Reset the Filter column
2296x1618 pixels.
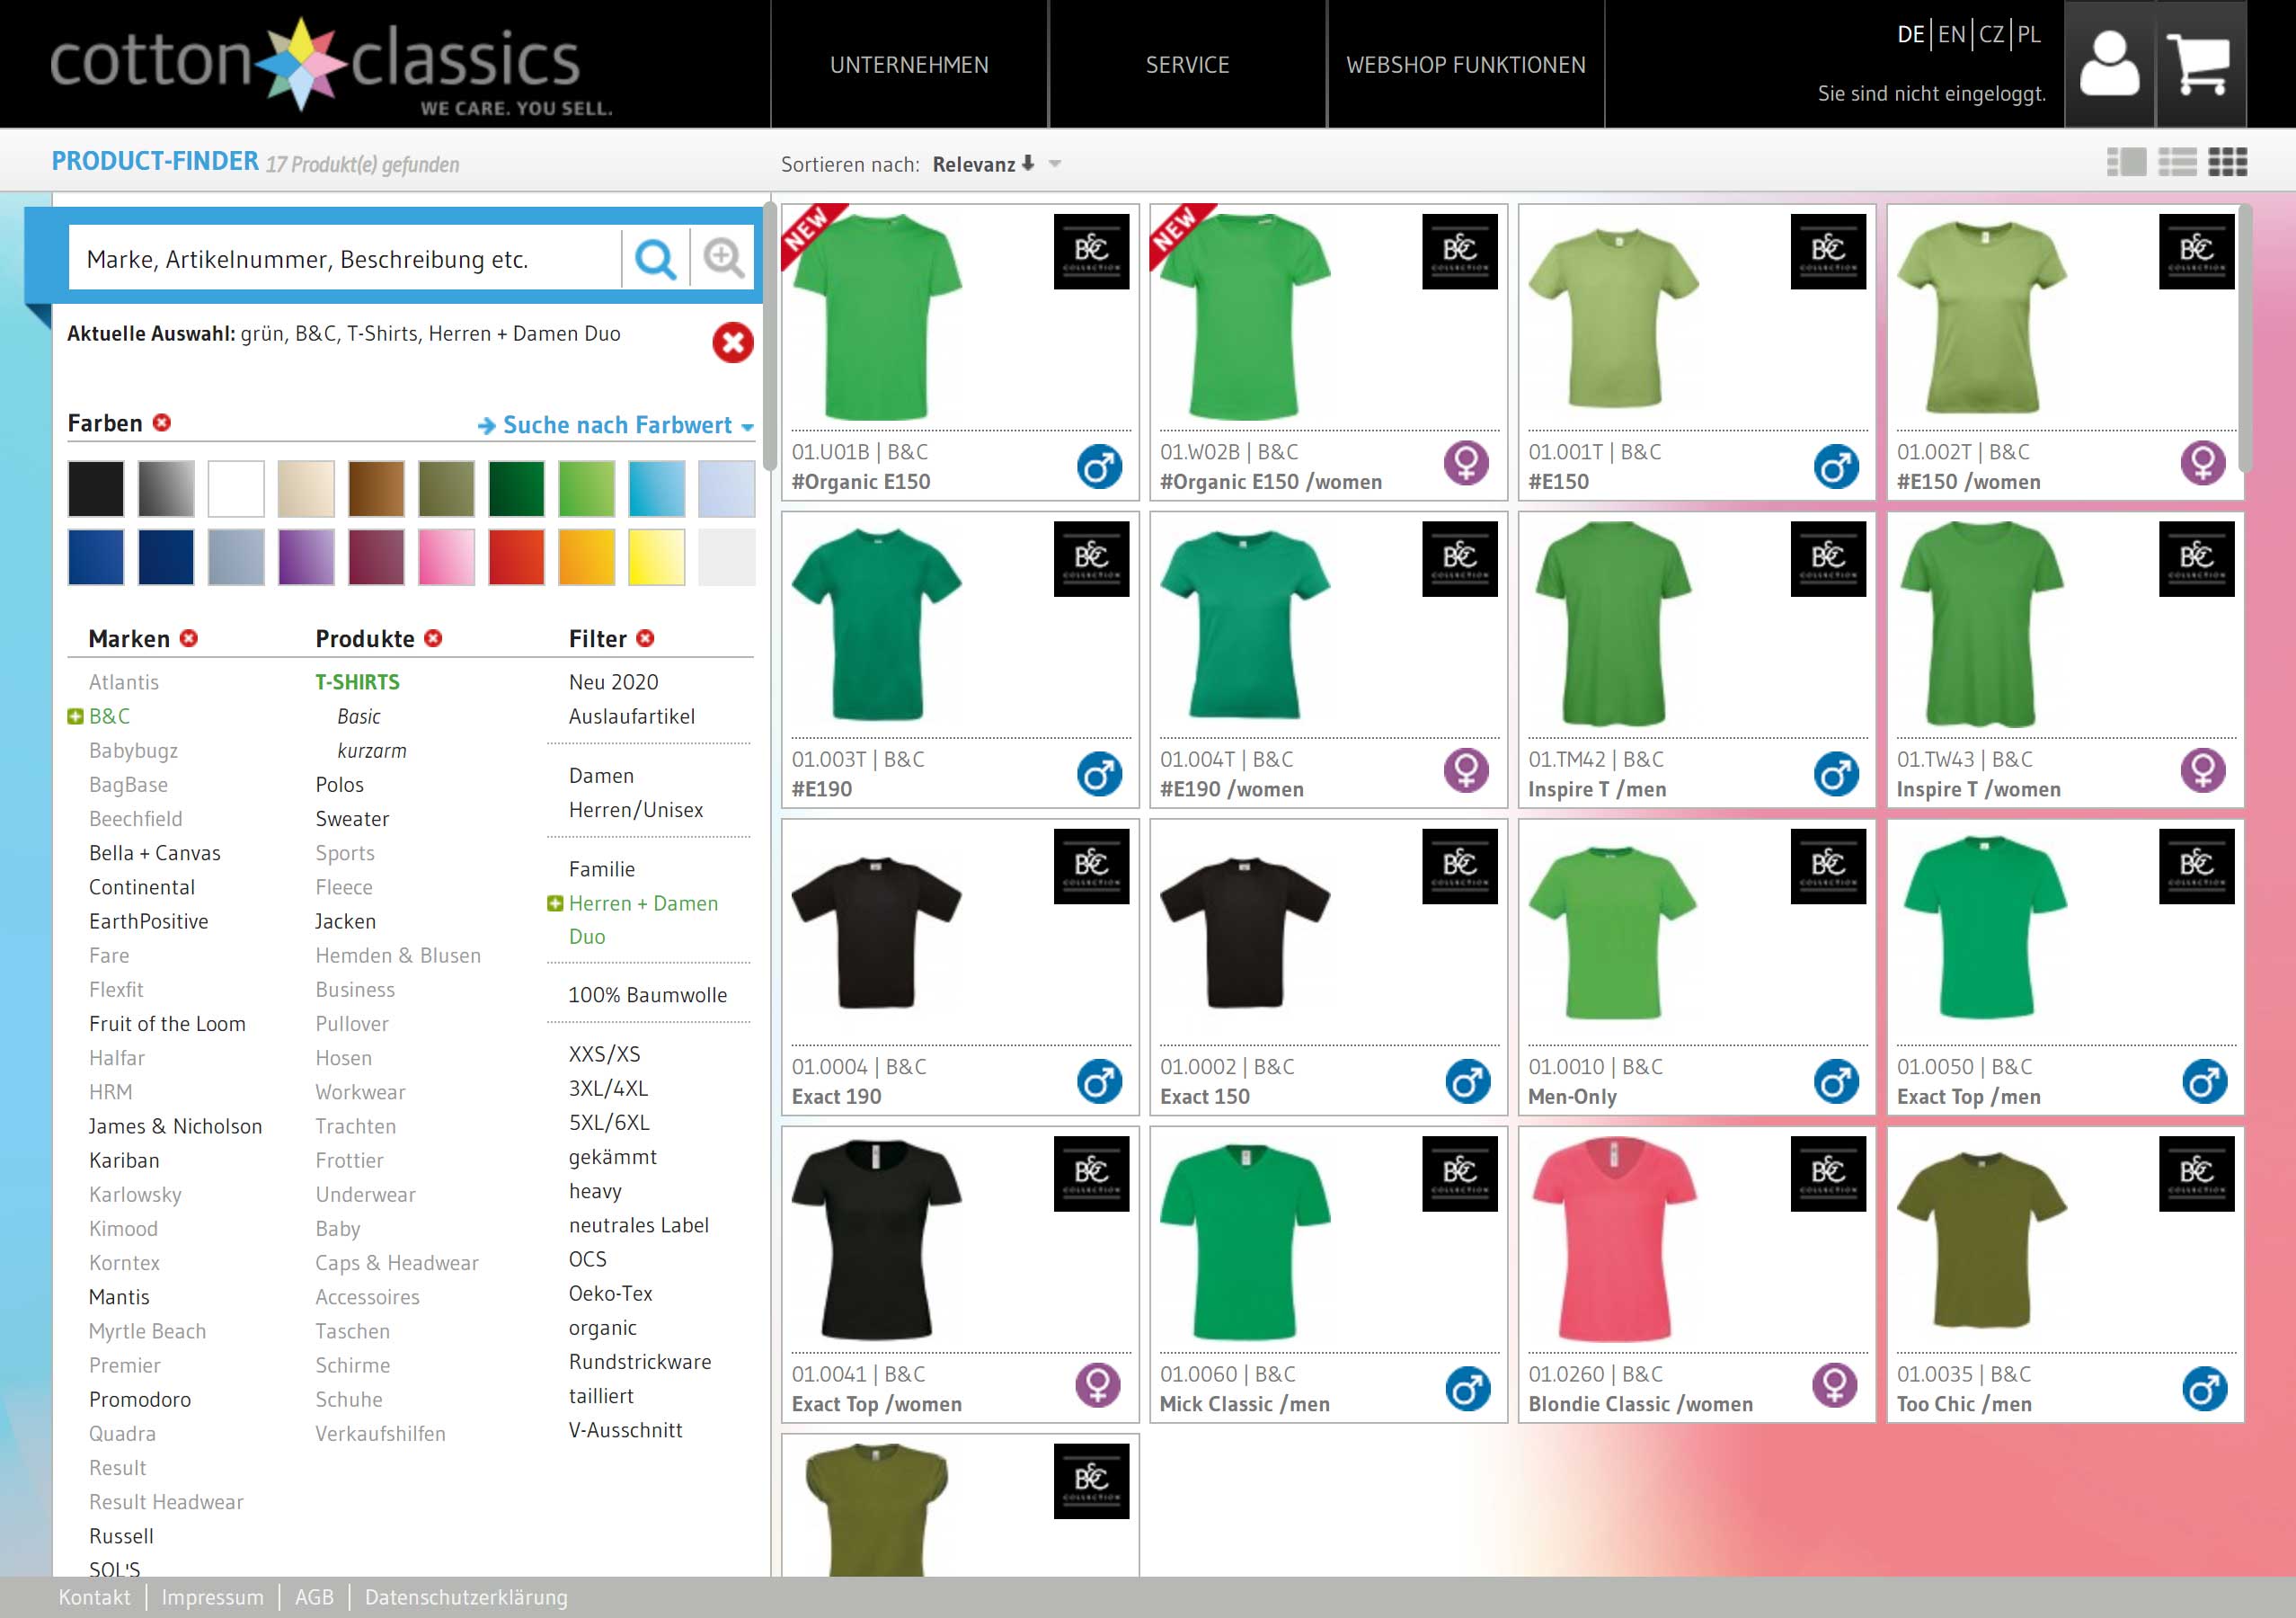click(646, 638)
